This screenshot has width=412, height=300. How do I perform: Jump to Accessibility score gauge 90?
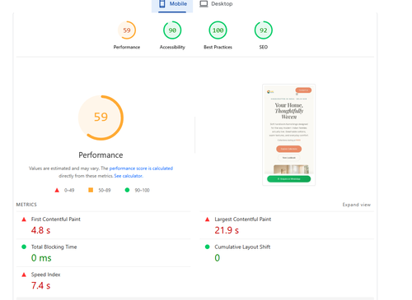(x=172, y=30)
